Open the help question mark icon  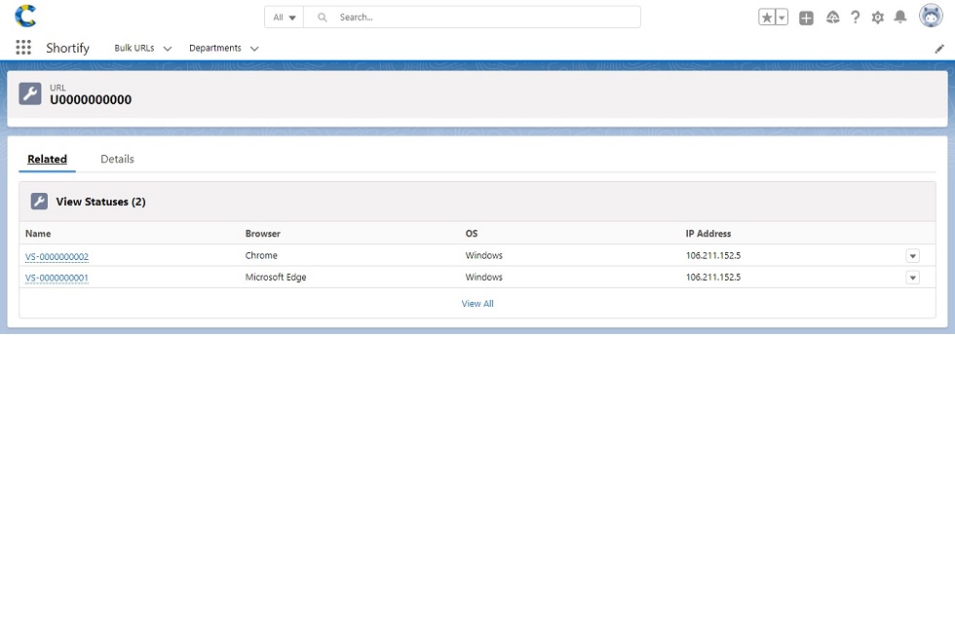[855, 18]
